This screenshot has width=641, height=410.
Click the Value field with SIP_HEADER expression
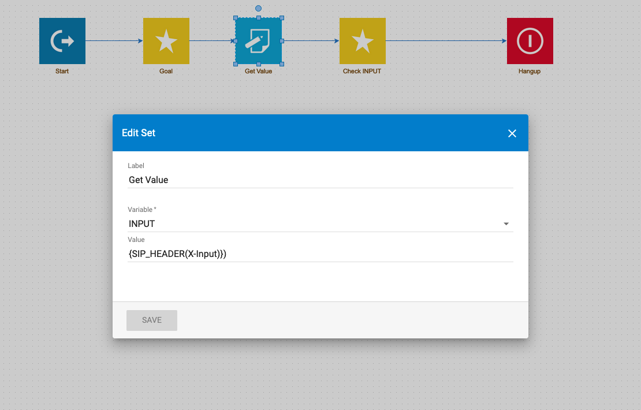[320, 254]
